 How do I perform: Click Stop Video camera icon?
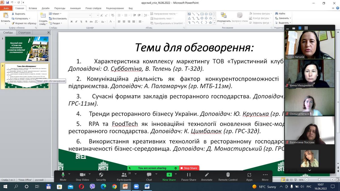tap(82, 175)
